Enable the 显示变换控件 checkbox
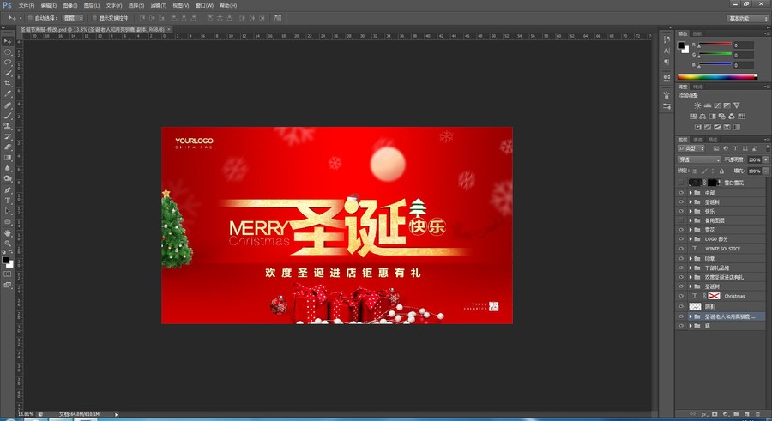Screen dimensions: 772x421 tap(94, 18)
